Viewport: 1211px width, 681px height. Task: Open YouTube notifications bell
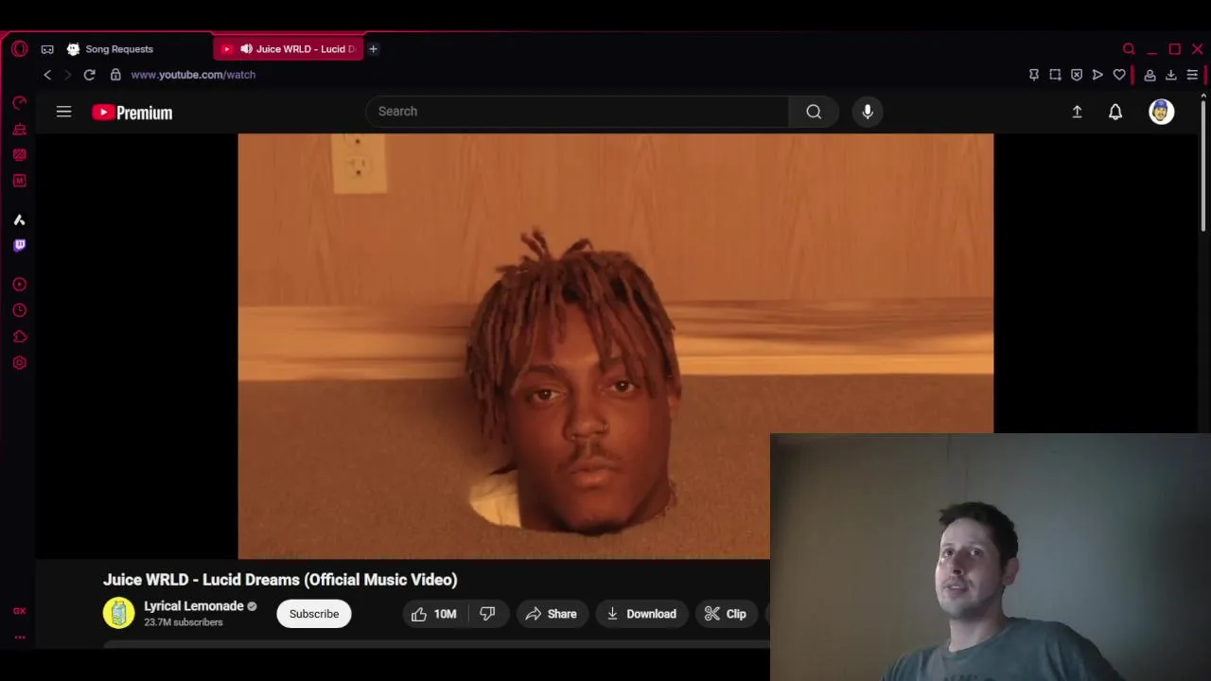pos(1115,112)
